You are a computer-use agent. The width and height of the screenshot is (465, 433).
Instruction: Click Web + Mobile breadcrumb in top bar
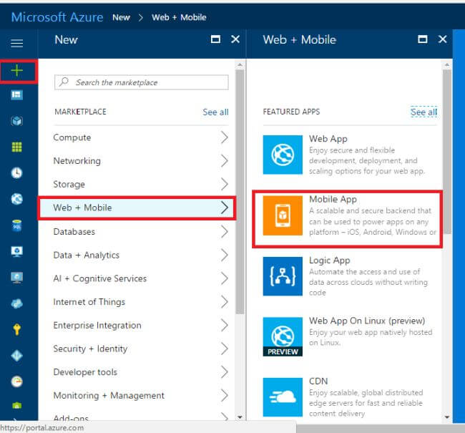pyautogui.click(x=179, y=17)
